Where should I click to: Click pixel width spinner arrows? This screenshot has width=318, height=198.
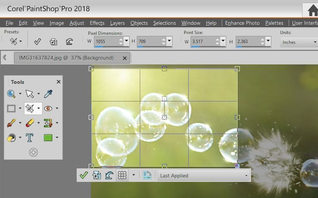tap(121, 41)
